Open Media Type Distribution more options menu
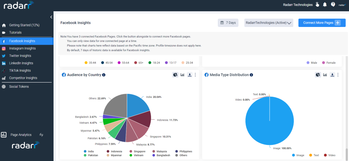The width and height of the screenshot is (349, 161). point(338,75)
